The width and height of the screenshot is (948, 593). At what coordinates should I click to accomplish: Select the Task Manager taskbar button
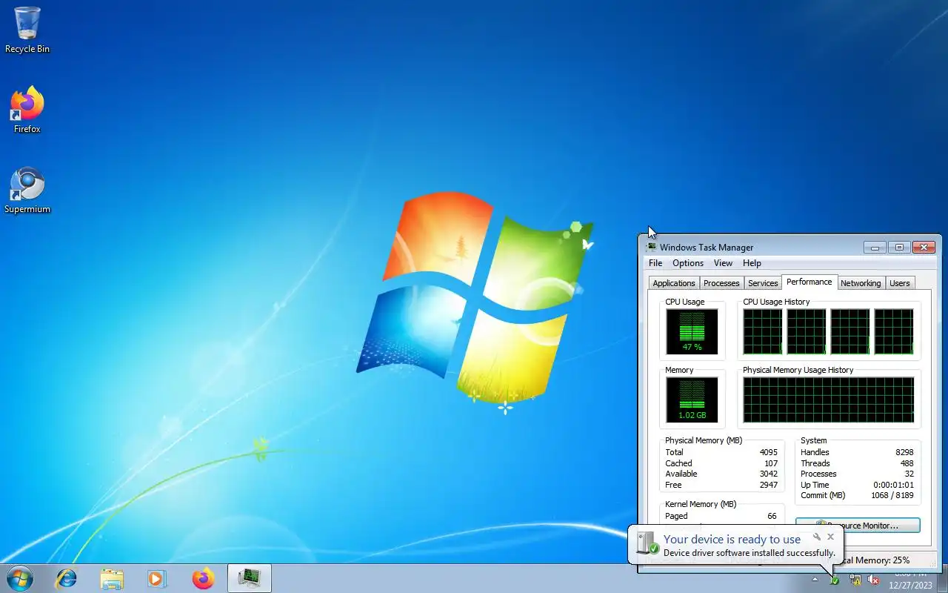tap(250, 578)
